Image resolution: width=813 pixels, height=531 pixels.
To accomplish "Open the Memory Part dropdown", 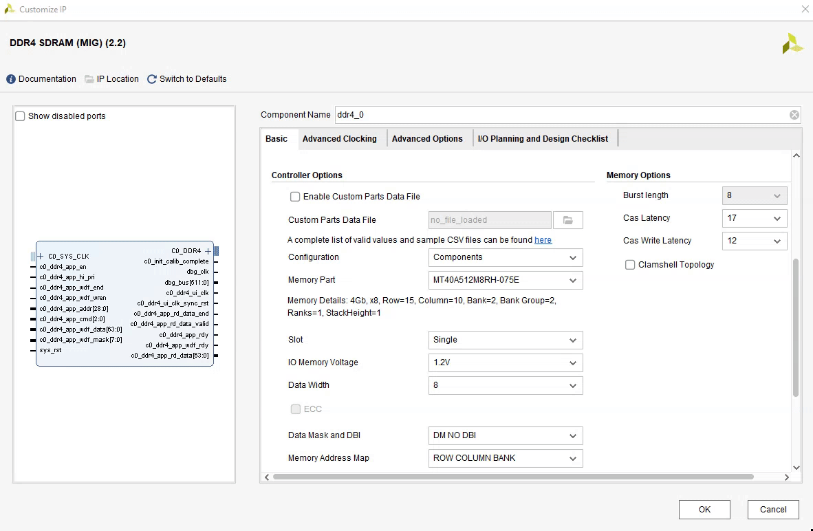I will point(506,280).
